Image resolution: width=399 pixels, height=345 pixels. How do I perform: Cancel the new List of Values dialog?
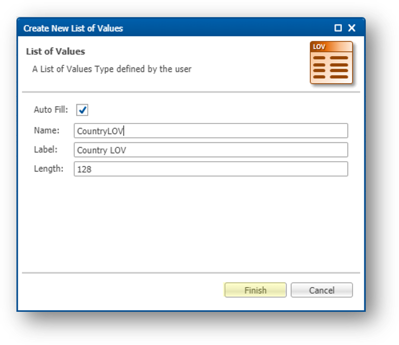coord(321,290)
